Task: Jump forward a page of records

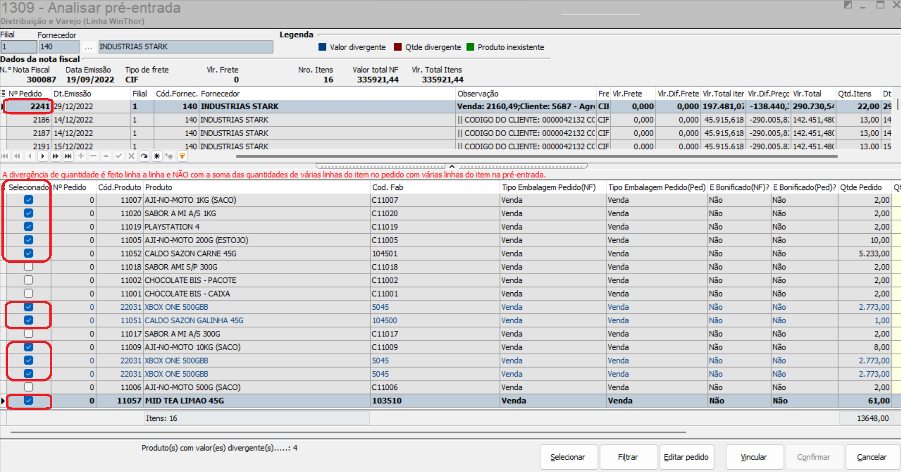Action: point(55,156)
